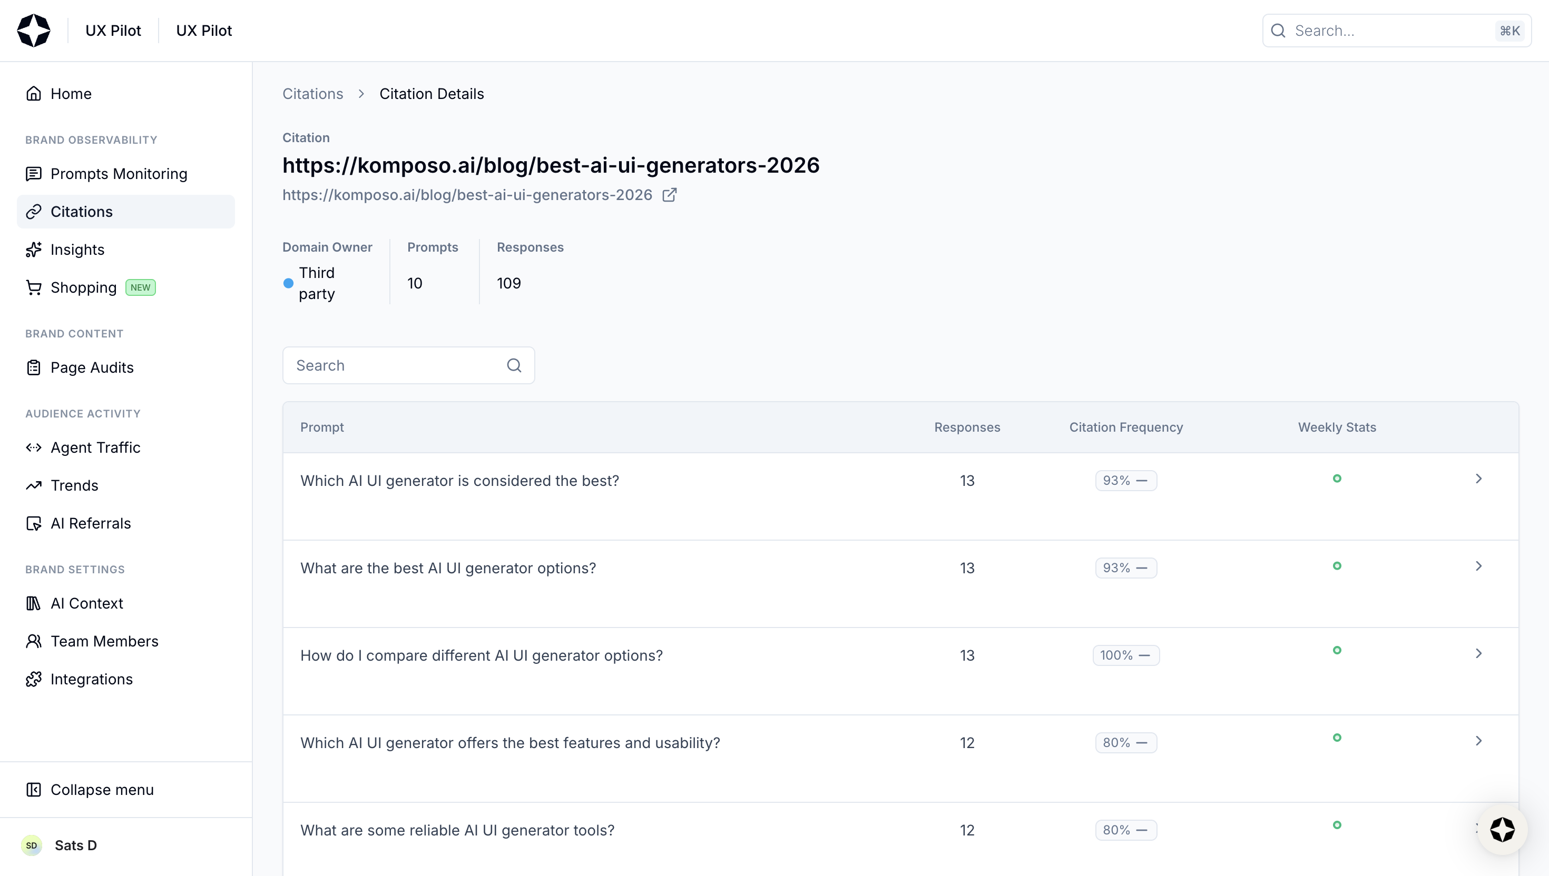Click Insights sparkle icon
The height and width of the screenshot is (876, 1549).
point(34,250)
